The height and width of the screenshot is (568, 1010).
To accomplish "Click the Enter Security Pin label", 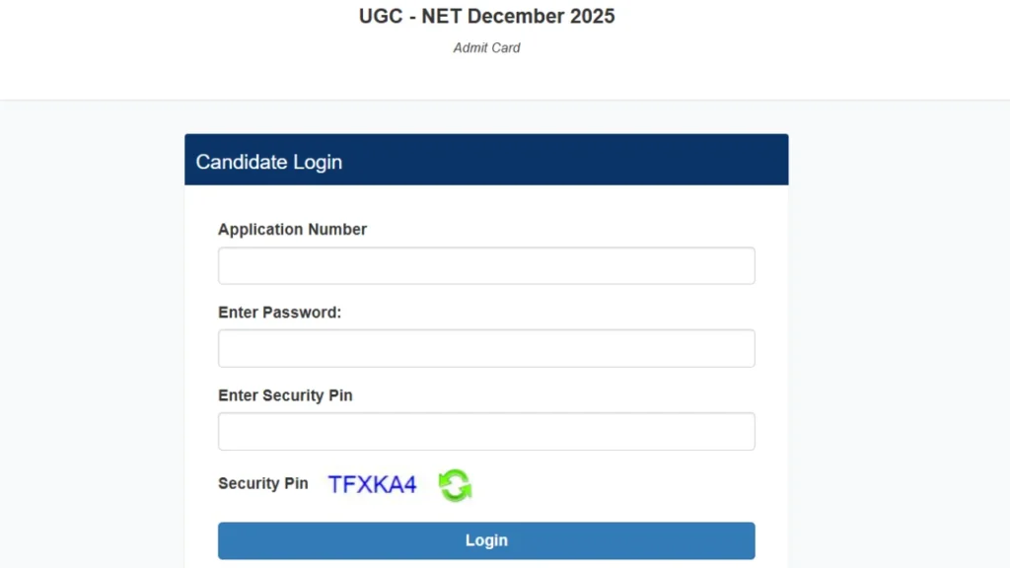I will [285, 394].
